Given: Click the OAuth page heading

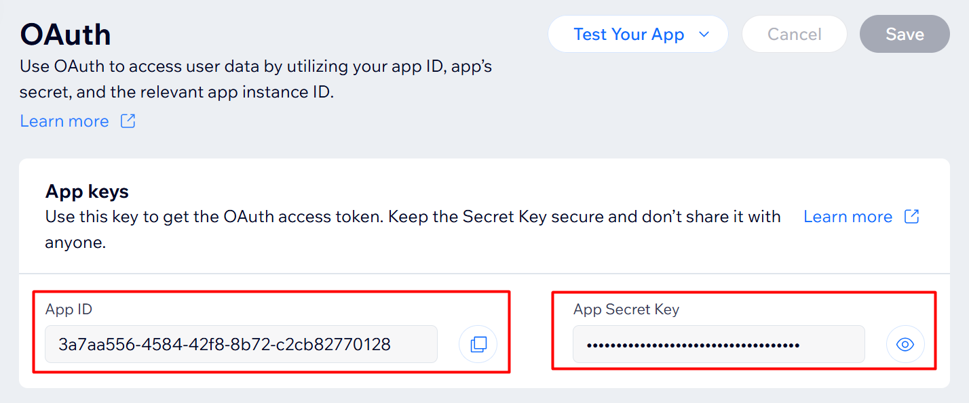Looking at the screenshot, I should coord(66,35).
